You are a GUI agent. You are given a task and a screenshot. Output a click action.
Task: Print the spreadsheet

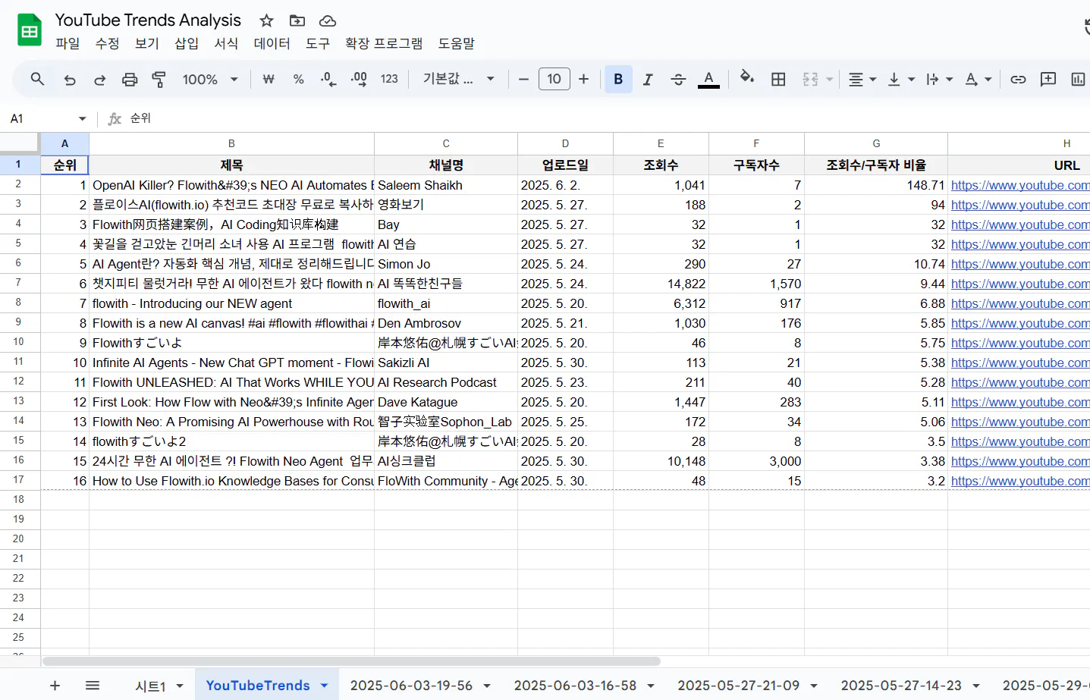(130, 79)
